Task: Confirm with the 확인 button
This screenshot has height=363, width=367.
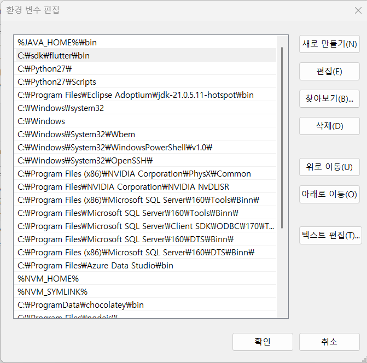Action: [x=263, y=342]
